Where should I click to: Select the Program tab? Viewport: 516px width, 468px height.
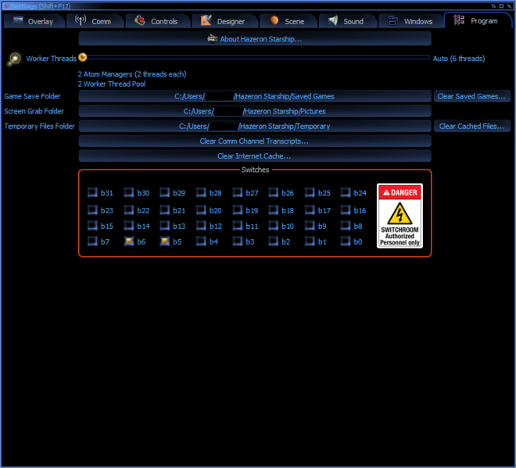[x=477, y=20]
